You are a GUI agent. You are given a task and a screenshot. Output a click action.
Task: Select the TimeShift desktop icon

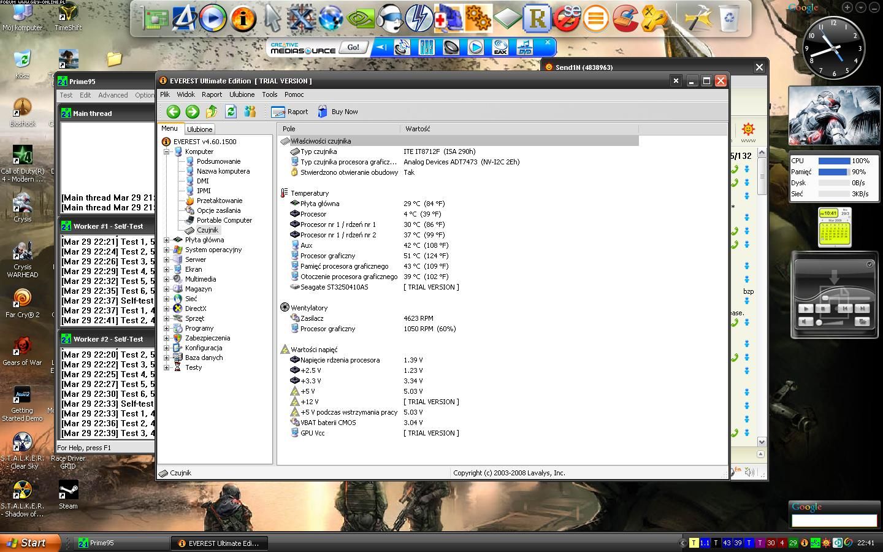click(x=68, y=17)
